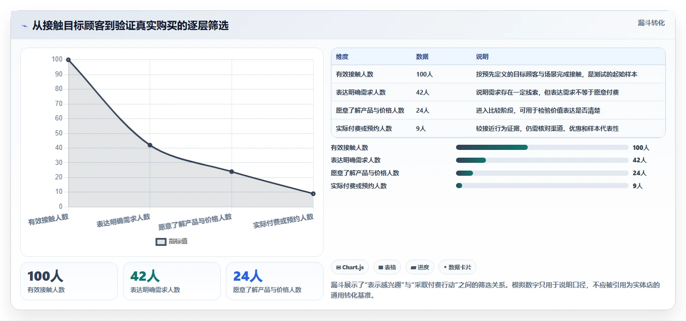Screen dimensions: 686x321
Task: Open the 42人 表达明确需求人数 stat card
Action: (172, 281)
